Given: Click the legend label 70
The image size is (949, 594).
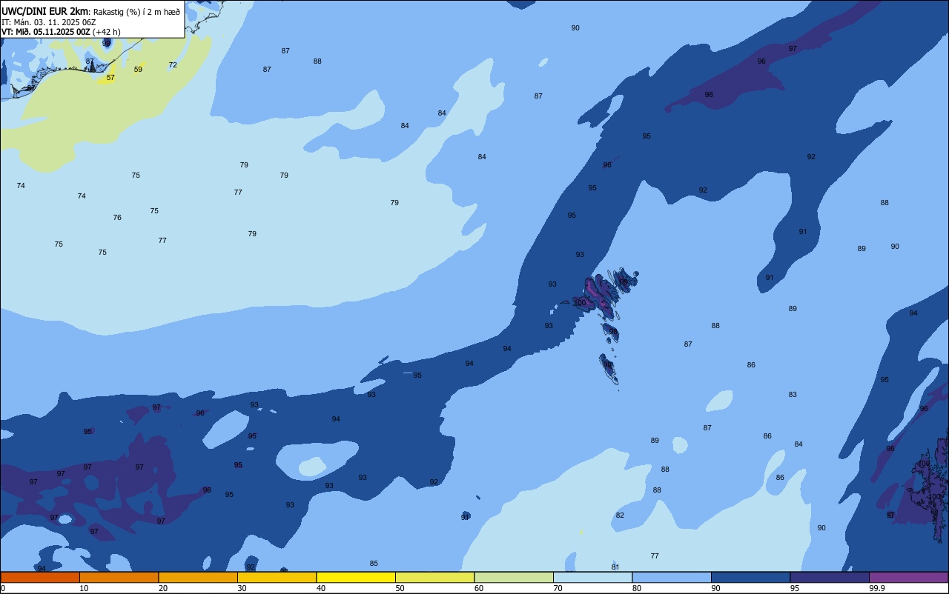Looking at the screenshot, I should [x=558, y=588].
